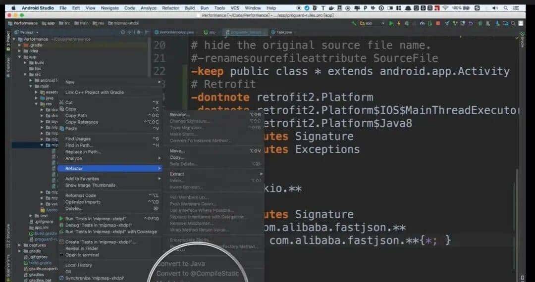Click the Cut scissors icon in context menu
Image resolution: width=535 pixels, height=282 pixels.
coord(62,102)
